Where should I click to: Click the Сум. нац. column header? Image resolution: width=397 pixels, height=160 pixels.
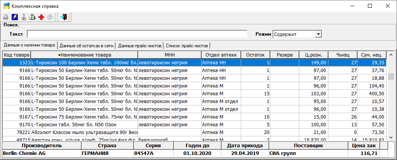(372, 55)
